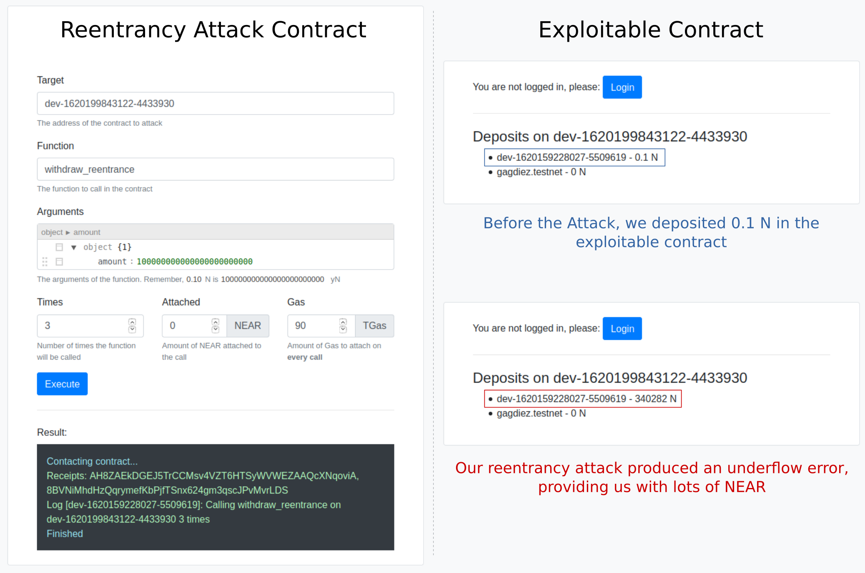
Task: Increase the Attached NEAR with the up arrow
Action: pyautogui.click(x=216, y=322)
